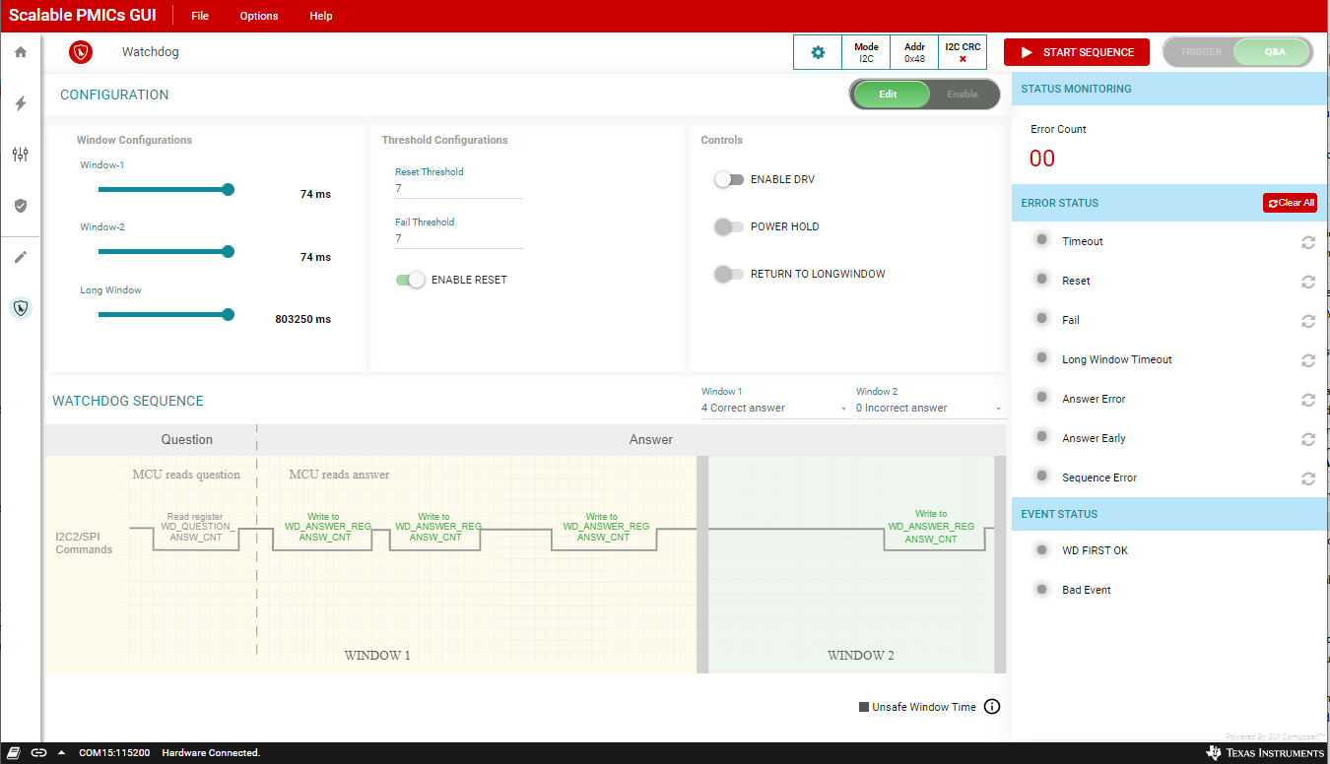The image size is (1330, 764).
Task: Click the settings gear icon near Mode
Action: coord(818,52)
